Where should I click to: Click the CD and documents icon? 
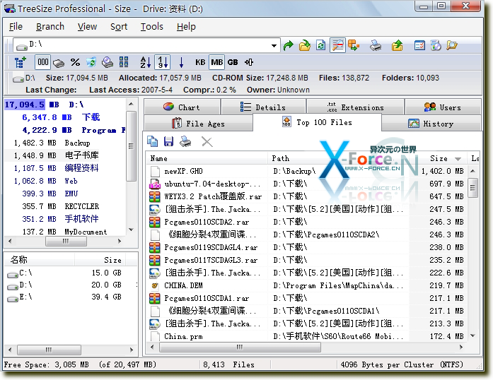coord(436,46)
